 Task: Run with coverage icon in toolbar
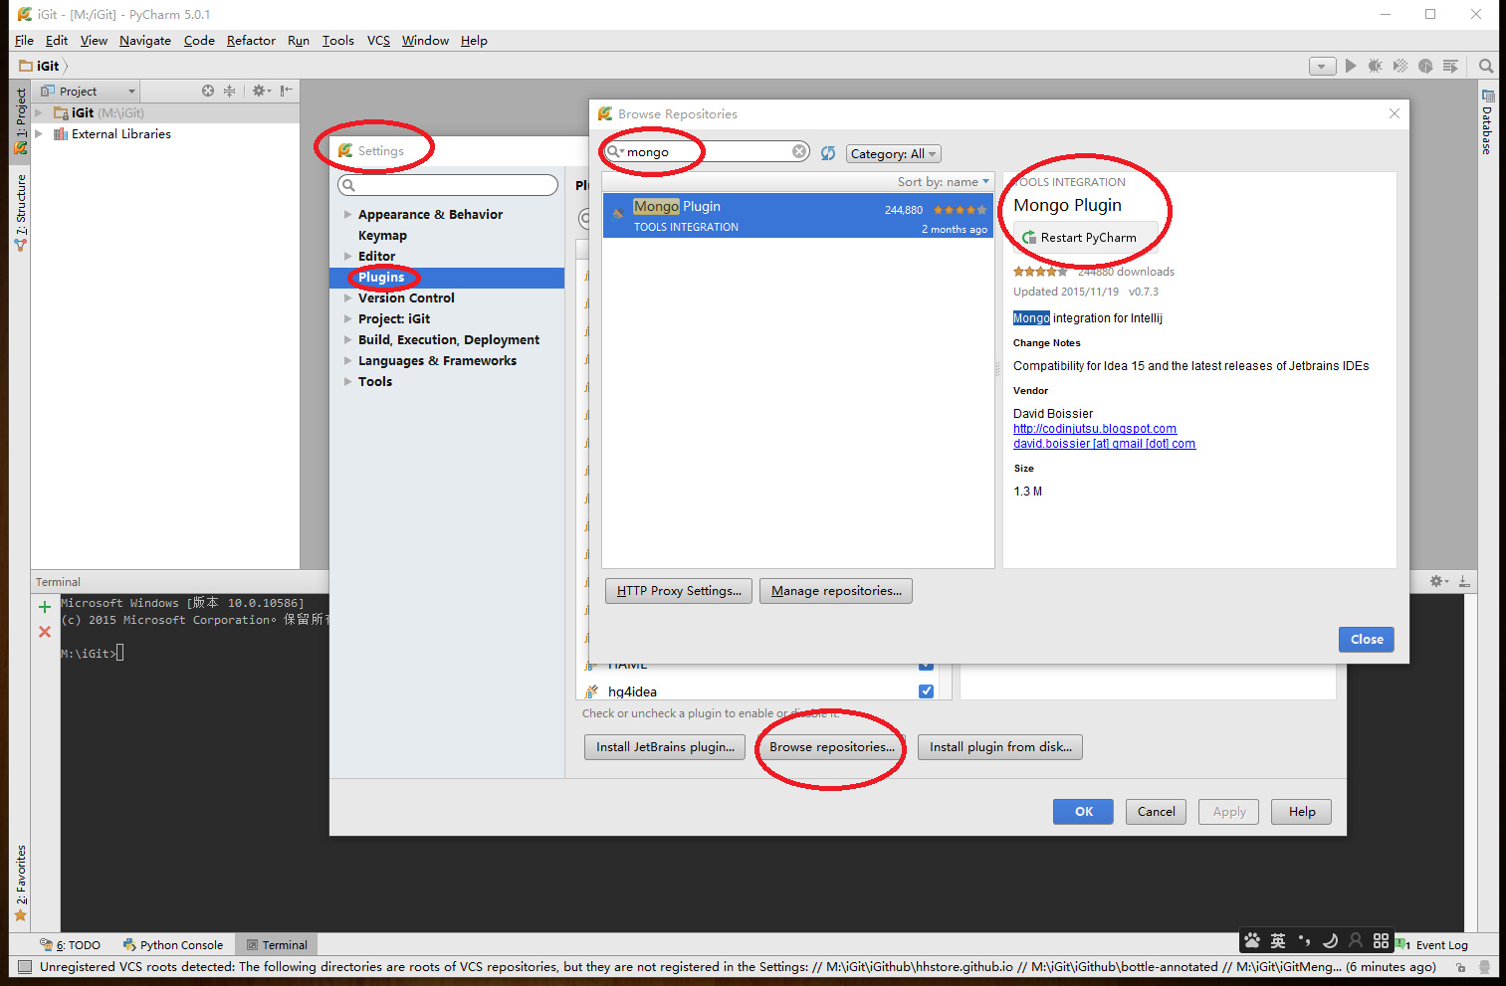pos(1400,66)
